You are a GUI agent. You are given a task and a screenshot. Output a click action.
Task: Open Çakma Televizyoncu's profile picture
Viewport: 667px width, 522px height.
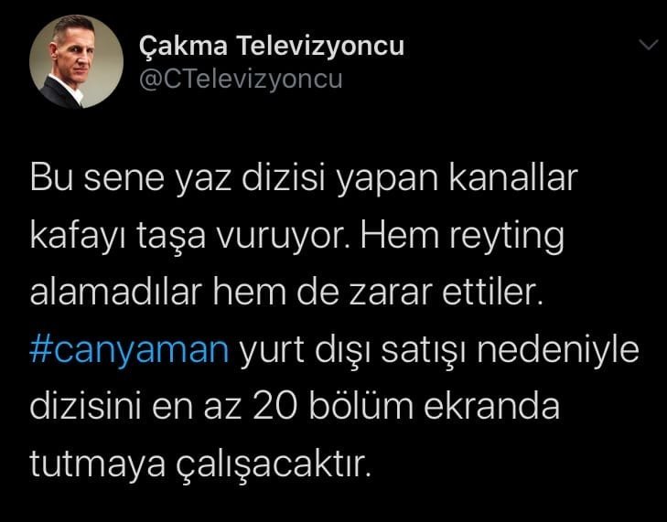click(77, 61)
